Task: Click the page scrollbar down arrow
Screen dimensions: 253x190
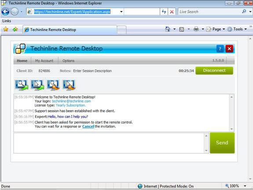Action: pyautogui.click(x=250, y=179)
